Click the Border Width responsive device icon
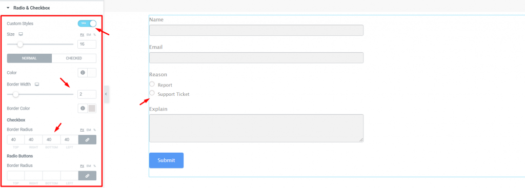 (37, 85)
